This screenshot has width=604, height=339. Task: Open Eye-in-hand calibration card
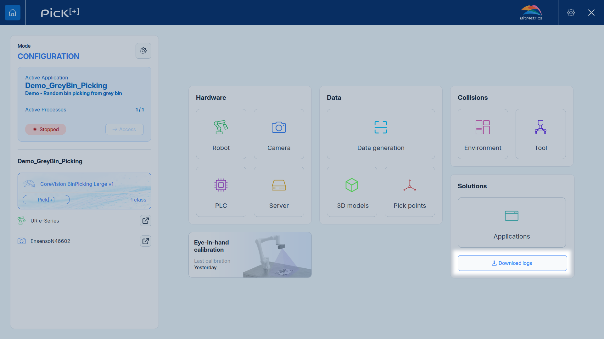[x=250, y=255]
